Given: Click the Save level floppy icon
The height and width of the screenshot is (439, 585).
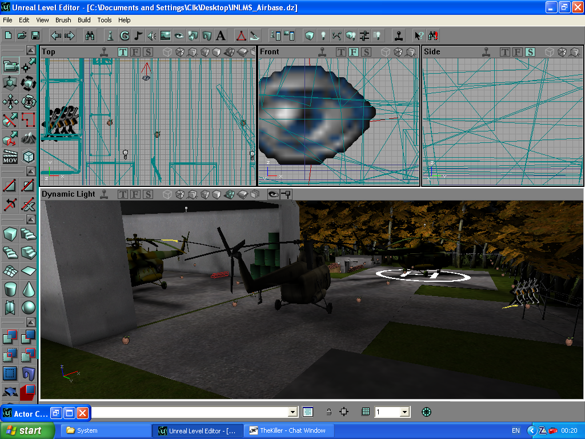Looking at the screenshot, I should coord(35,36).
